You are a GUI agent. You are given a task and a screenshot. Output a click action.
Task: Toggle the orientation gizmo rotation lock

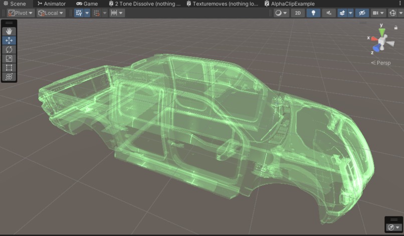pos(396,28)
